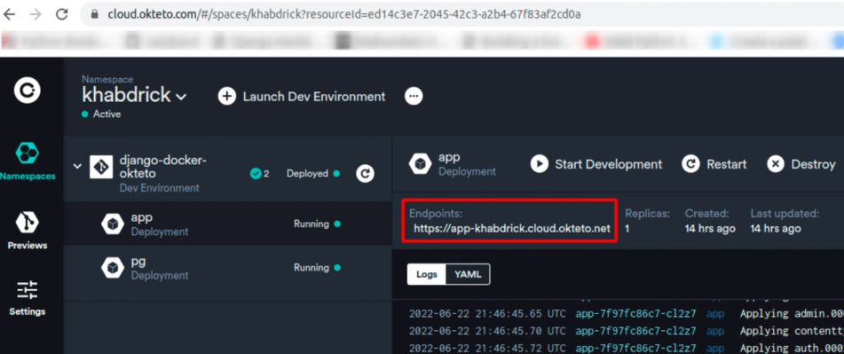Click the plus icon of Launch Dev Environment
This screenshot has width=844, height=354.
226,97
